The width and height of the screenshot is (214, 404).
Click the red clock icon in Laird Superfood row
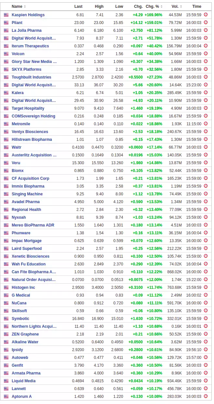pos(206,248)
